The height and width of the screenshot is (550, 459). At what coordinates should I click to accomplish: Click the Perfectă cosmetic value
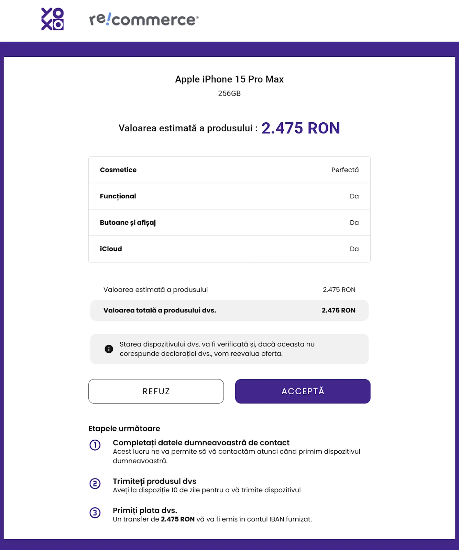tap(345, 170)
